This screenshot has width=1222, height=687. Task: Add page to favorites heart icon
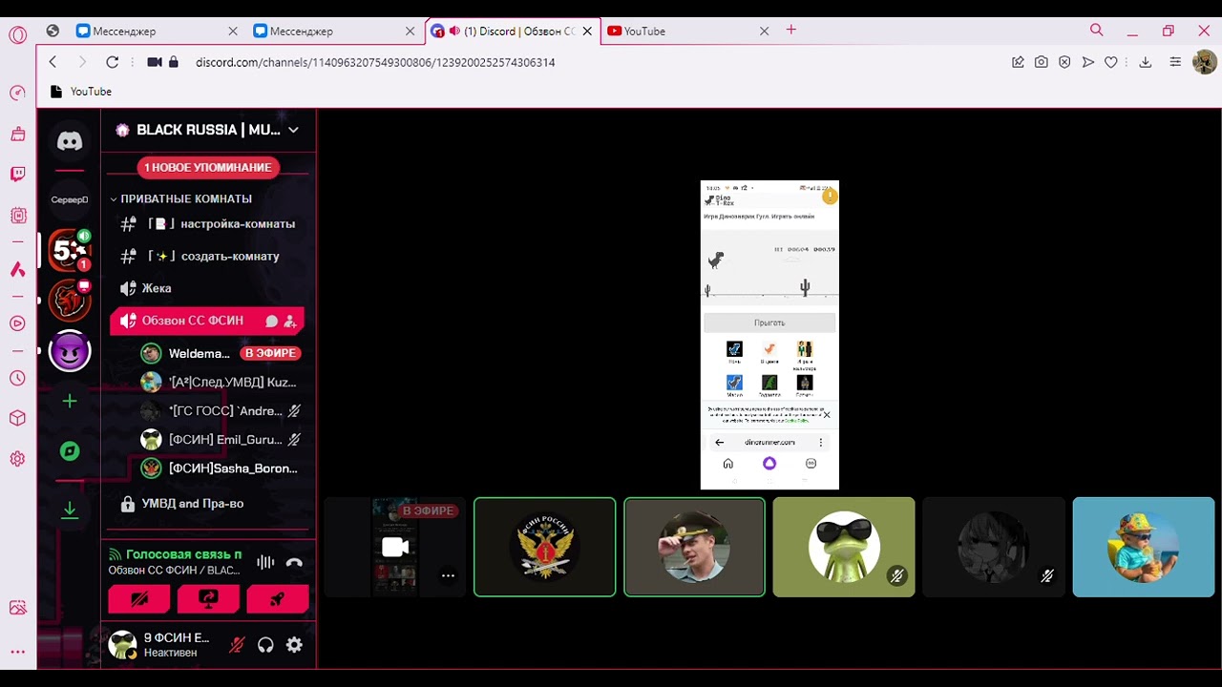1111,62
